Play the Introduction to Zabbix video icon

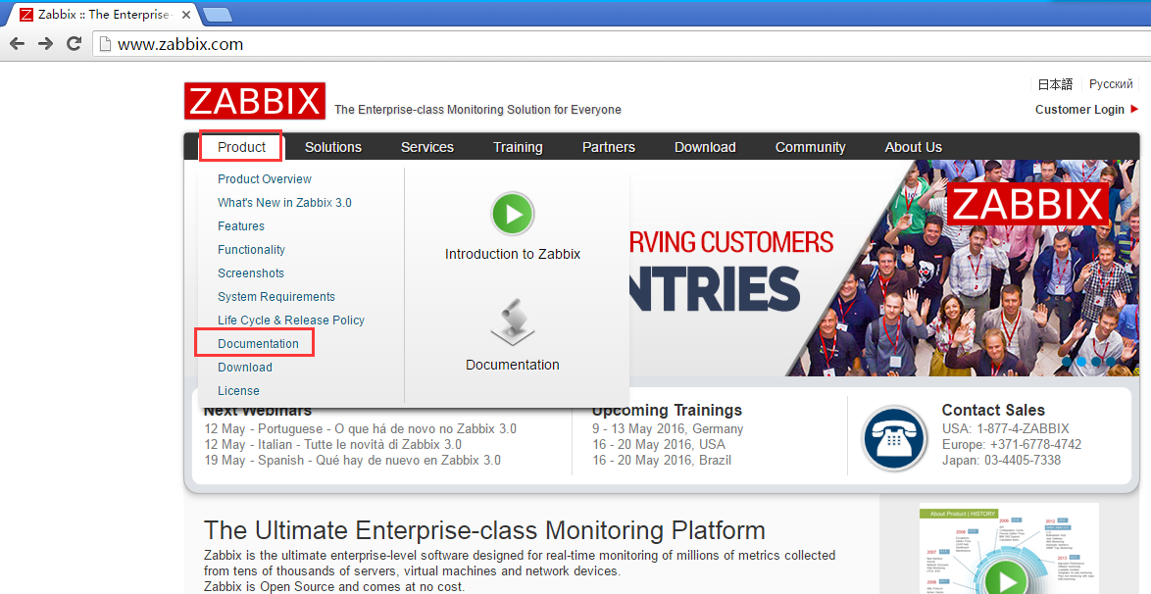pyautogui.click(x=513, y=214)
